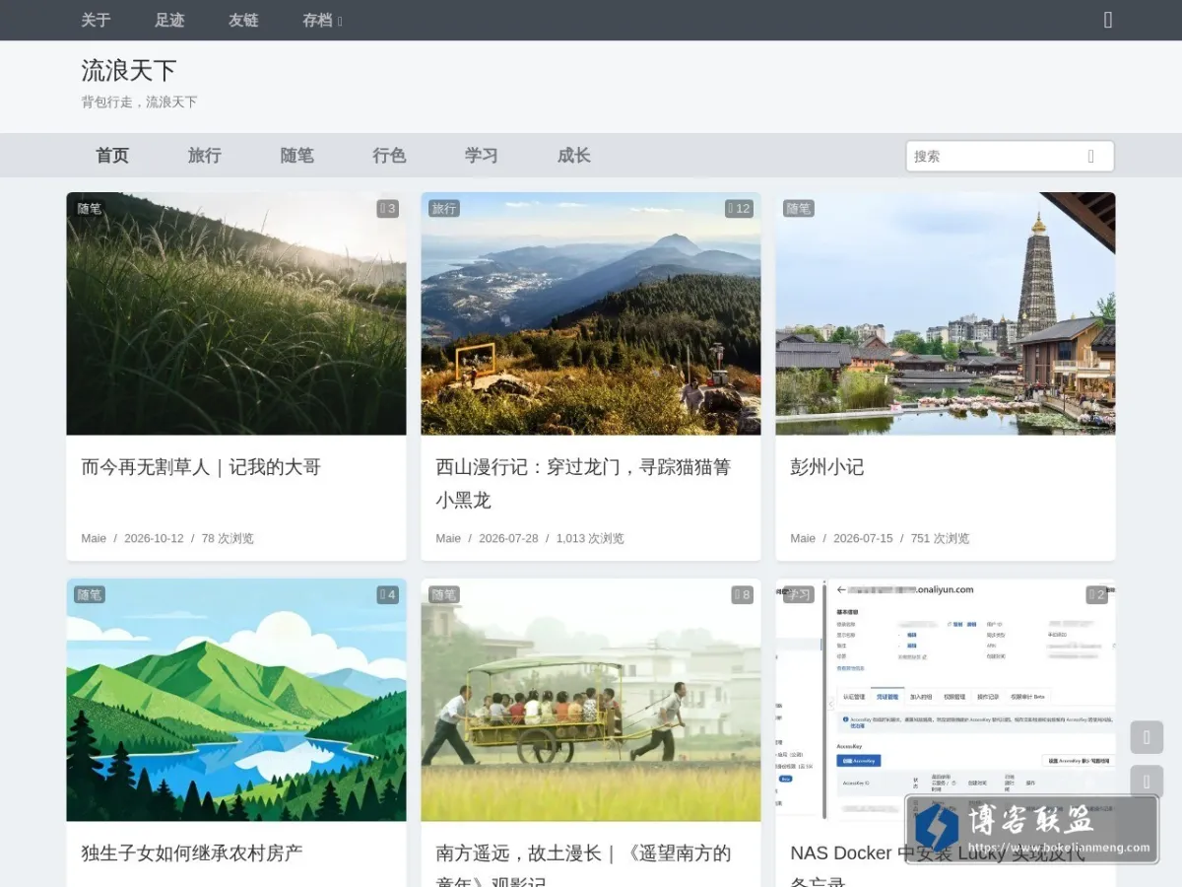The height and width of the screenshot is (887, 1182).
Task: Click the search icon in search box
Action: click(x=1090, y=156)
